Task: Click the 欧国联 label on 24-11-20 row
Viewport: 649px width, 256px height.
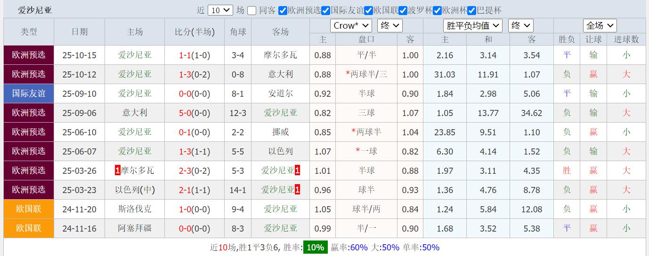Action: coord(29,209)
